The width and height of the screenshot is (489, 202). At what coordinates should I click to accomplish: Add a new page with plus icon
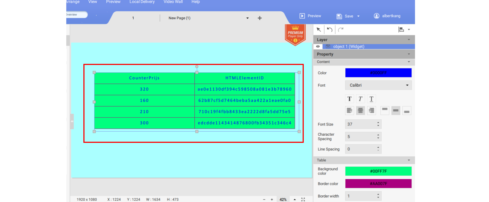(x=260, y=18)
